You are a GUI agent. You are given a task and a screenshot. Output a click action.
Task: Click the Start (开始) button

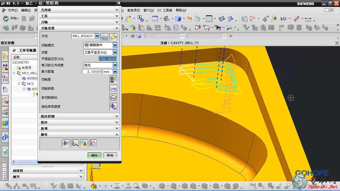[11, 18]
